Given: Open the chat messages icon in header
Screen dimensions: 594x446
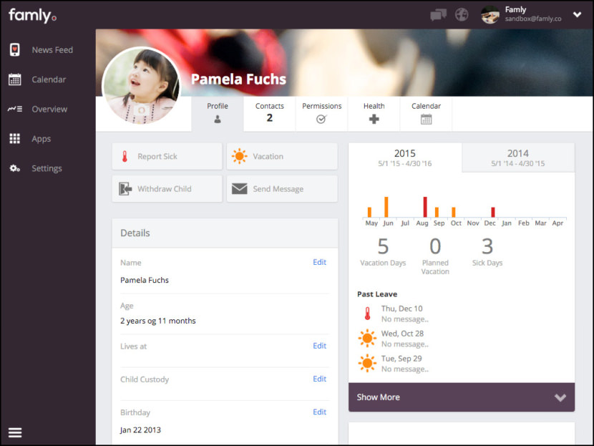Looking at the screenshot, I should [x=438, y=15].
